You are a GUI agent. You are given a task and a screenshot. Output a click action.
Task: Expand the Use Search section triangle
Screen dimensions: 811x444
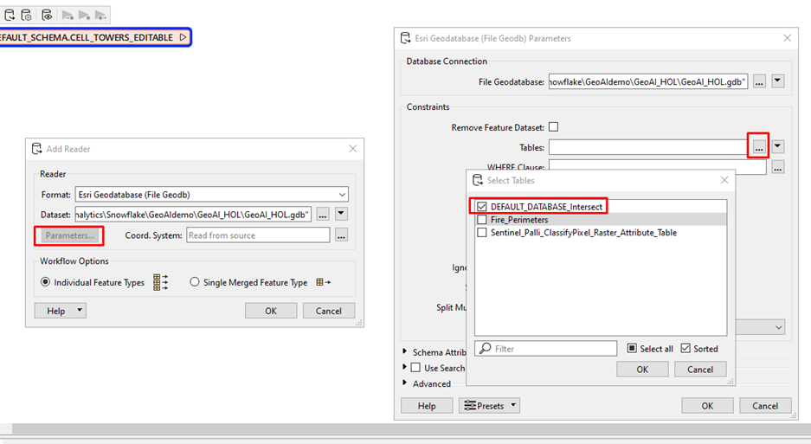405,368
